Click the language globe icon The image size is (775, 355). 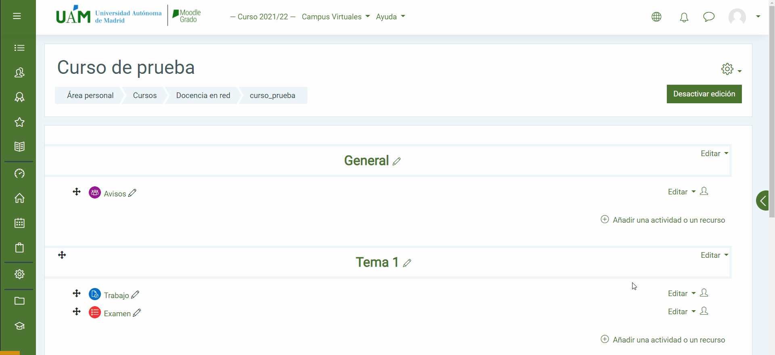click(656, 17)
